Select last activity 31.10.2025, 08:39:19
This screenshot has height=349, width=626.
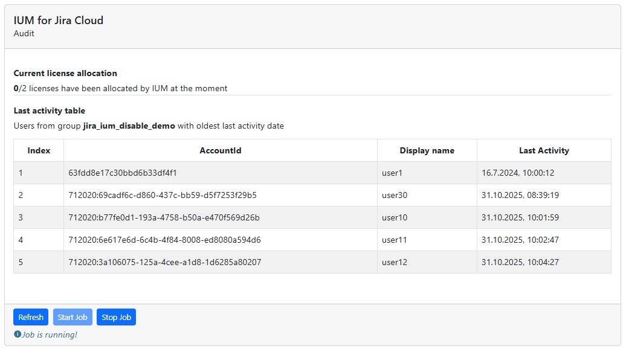(x=520, y=195)
